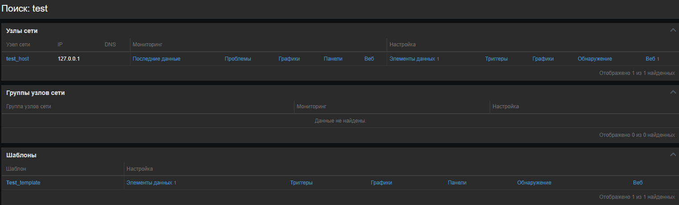Open configuration Веб link for test_host
This screenshot has height=205, width=679.
click(x=650, y=59)
